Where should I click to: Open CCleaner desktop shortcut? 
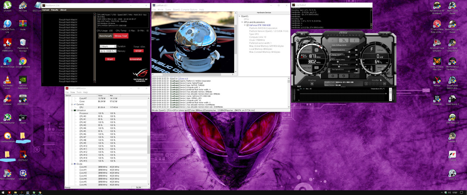click(7, 100)
